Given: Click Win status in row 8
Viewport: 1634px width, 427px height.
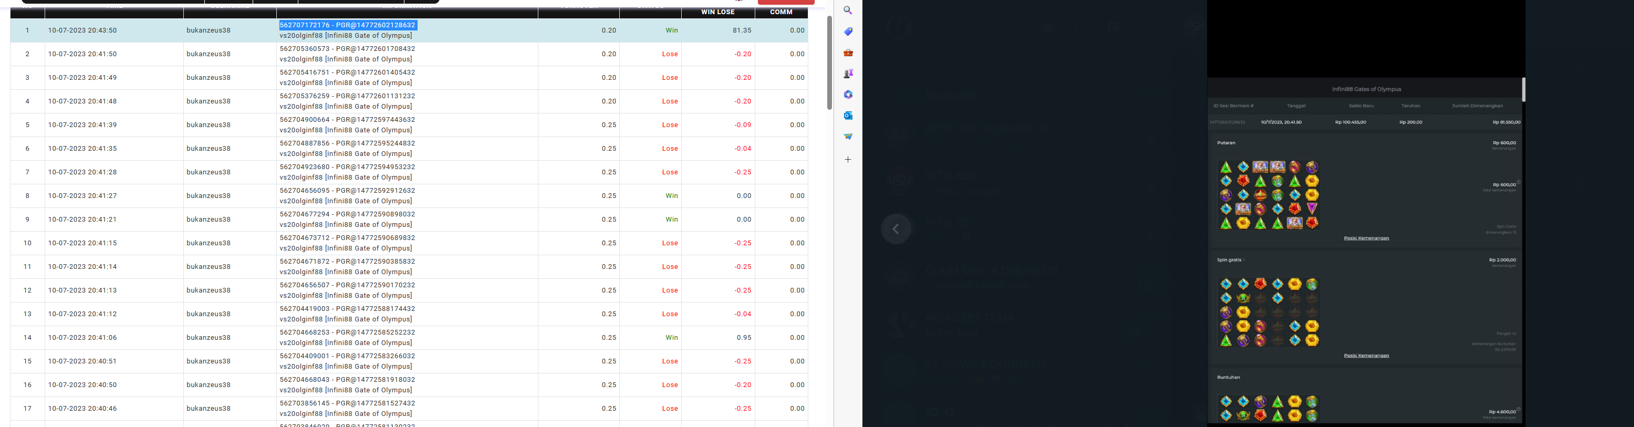Looking at the screenshot, I should (672, 195).
